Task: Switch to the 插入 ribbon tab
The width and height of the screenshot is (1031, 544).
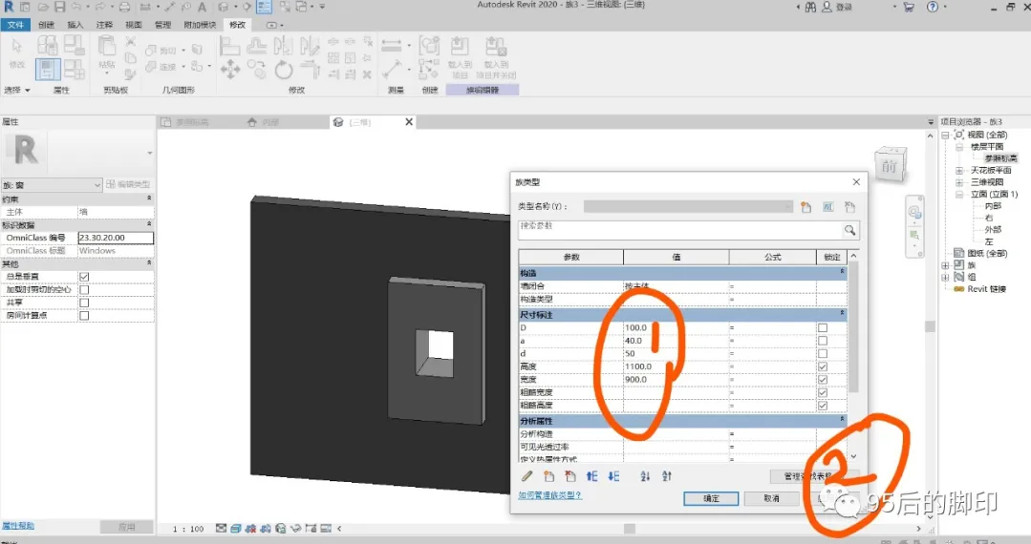Action: pos(75,25)
